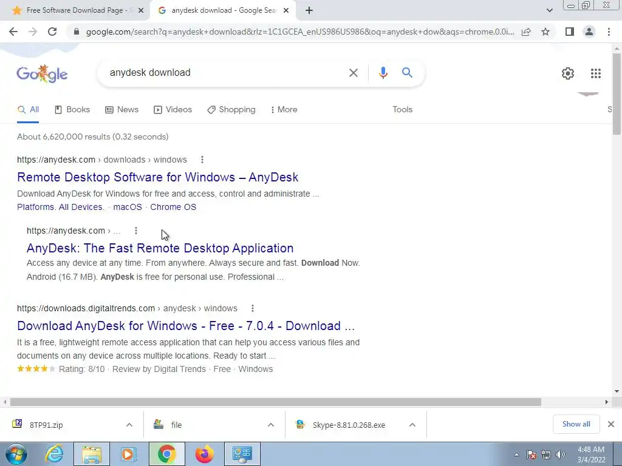The image size is (622, 466).
Task: Click the vertical scrollbar down arrow
Action: pyautogui.click(x=617, y=391)
